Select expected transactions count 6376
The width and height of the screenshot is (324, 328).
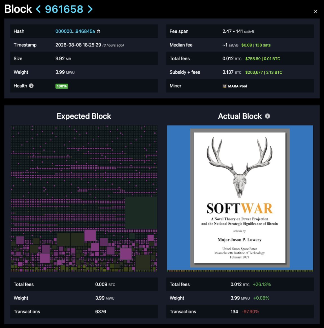pos(101,312)
